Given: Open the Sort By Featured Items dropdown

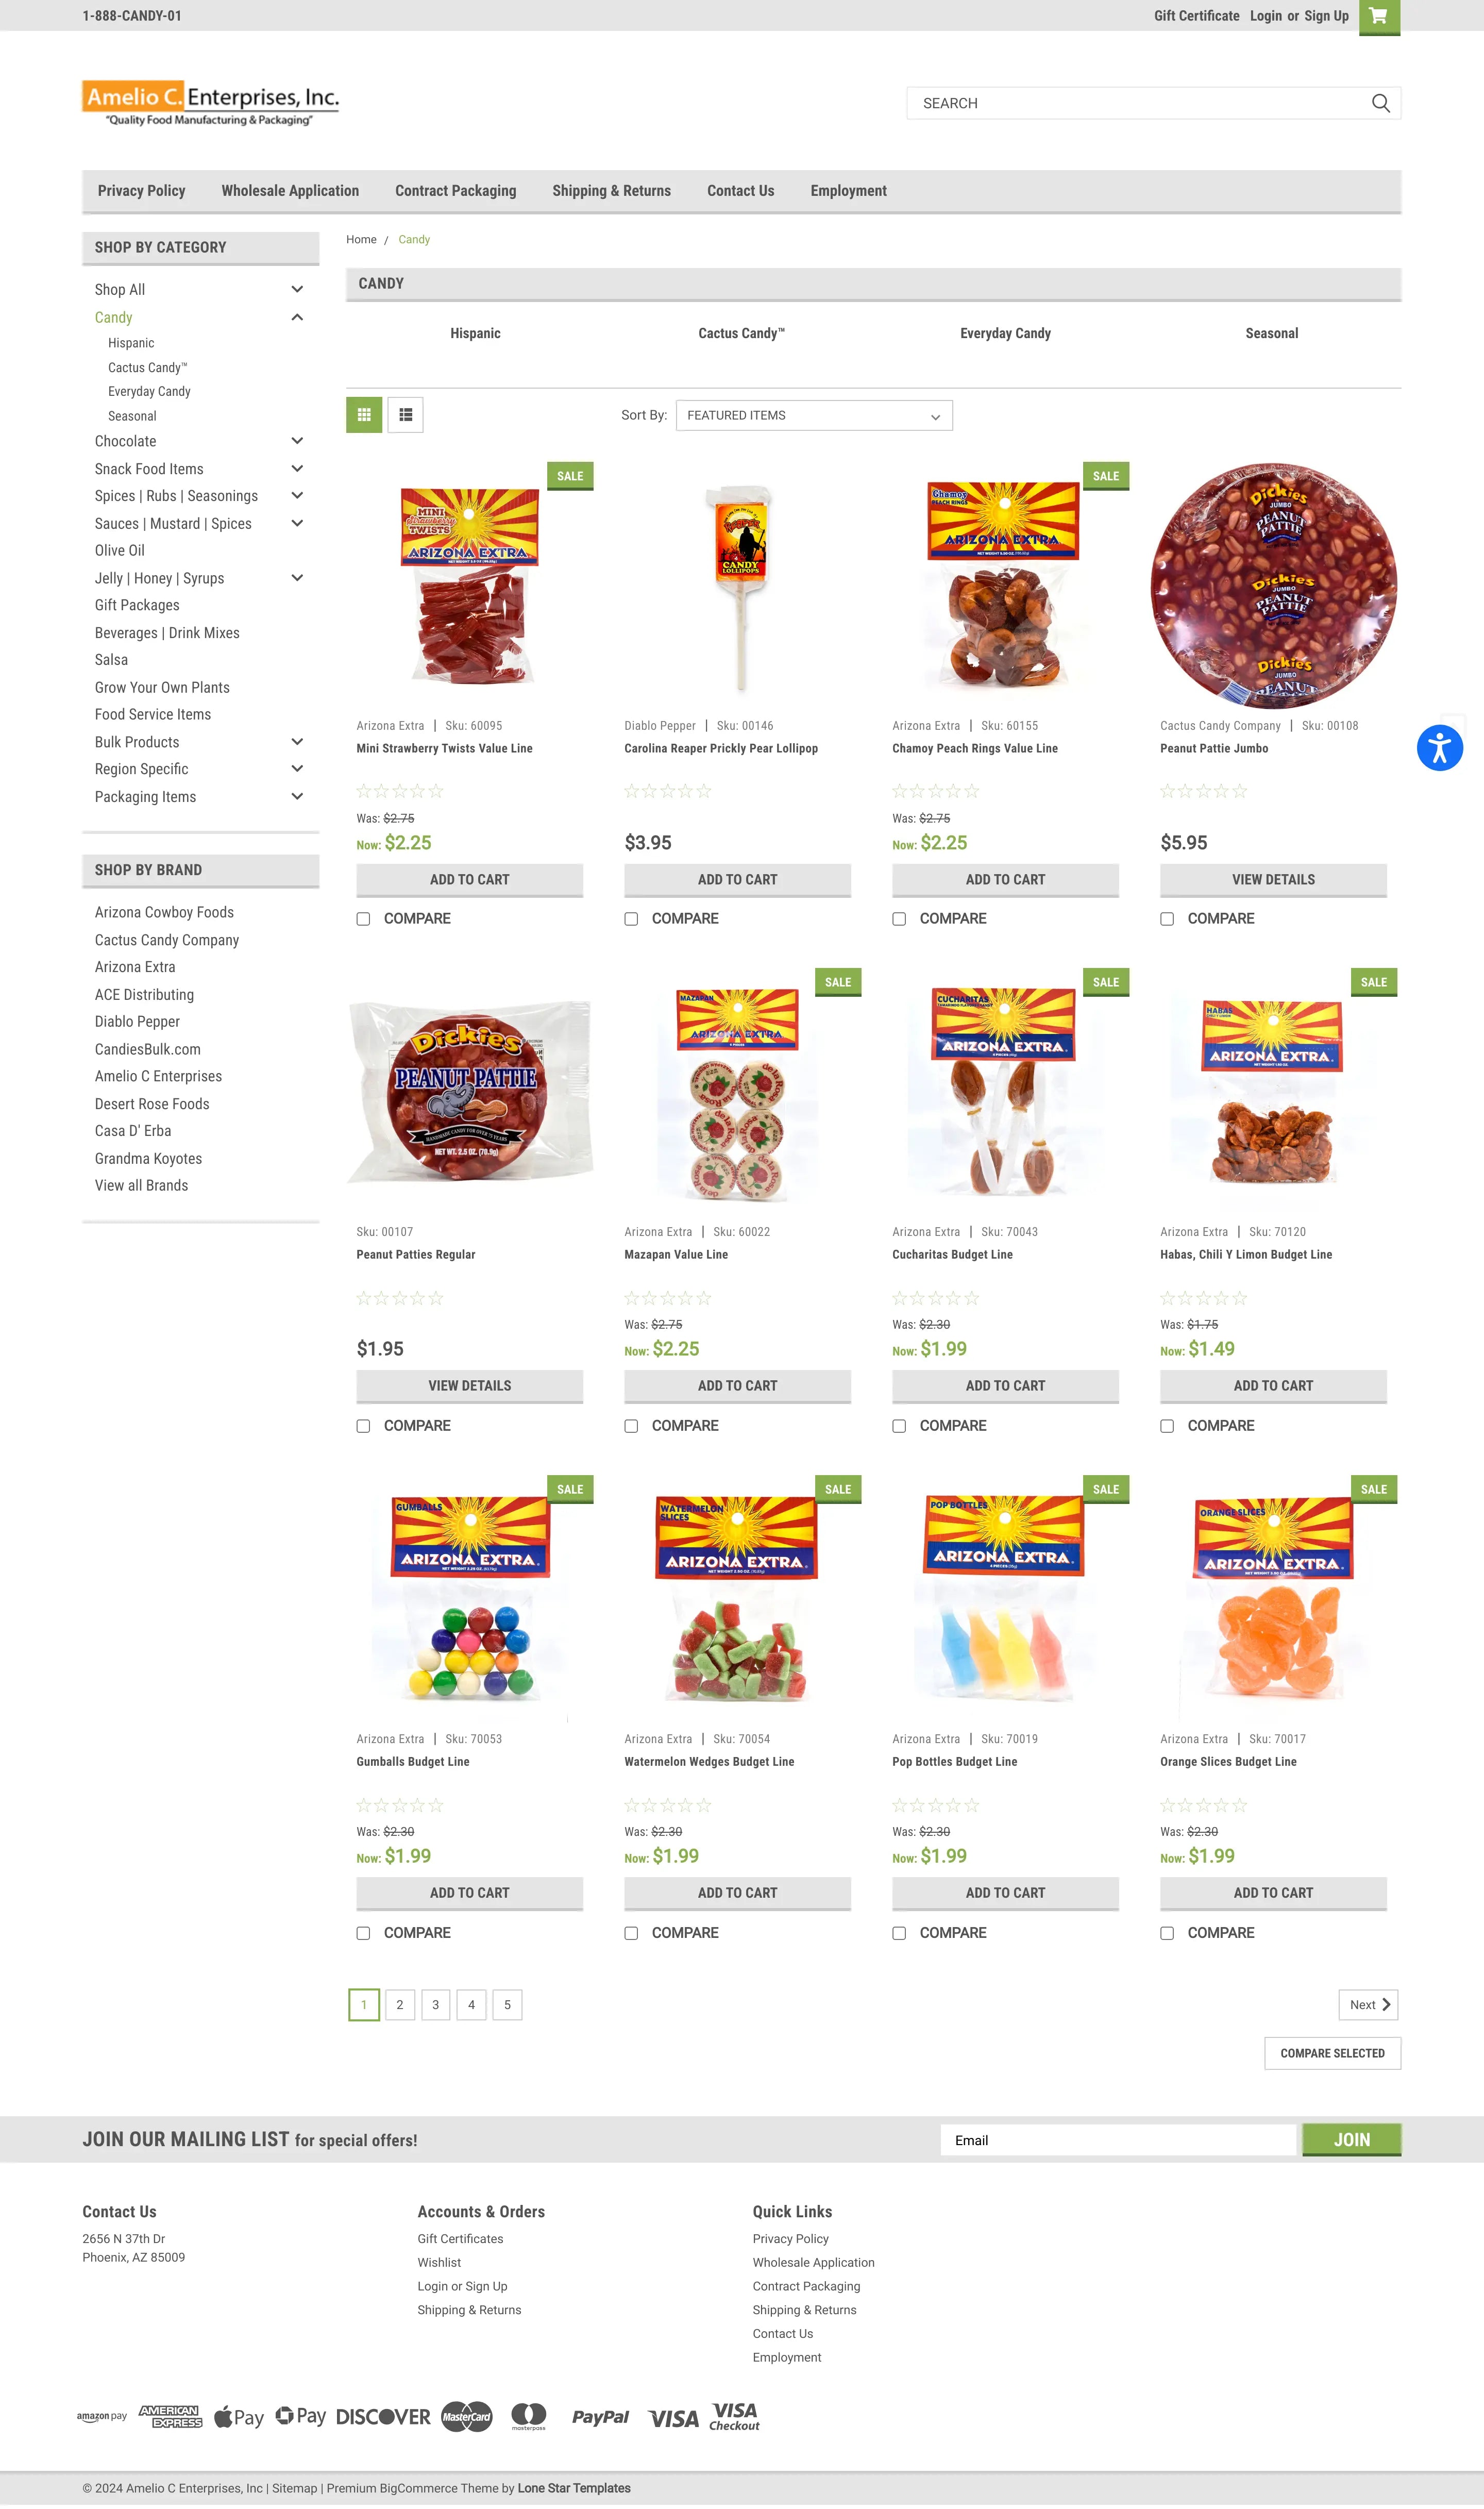Looking at the screenshot, I should pyautogui.click(x=814, y=415).
